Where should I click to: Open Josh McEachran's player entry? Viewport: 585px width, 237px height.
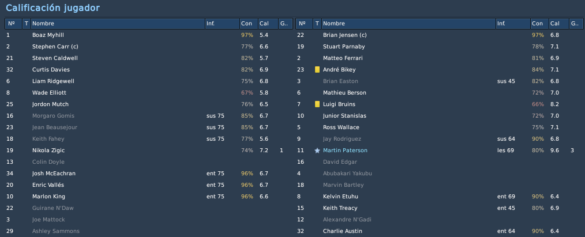148,174
